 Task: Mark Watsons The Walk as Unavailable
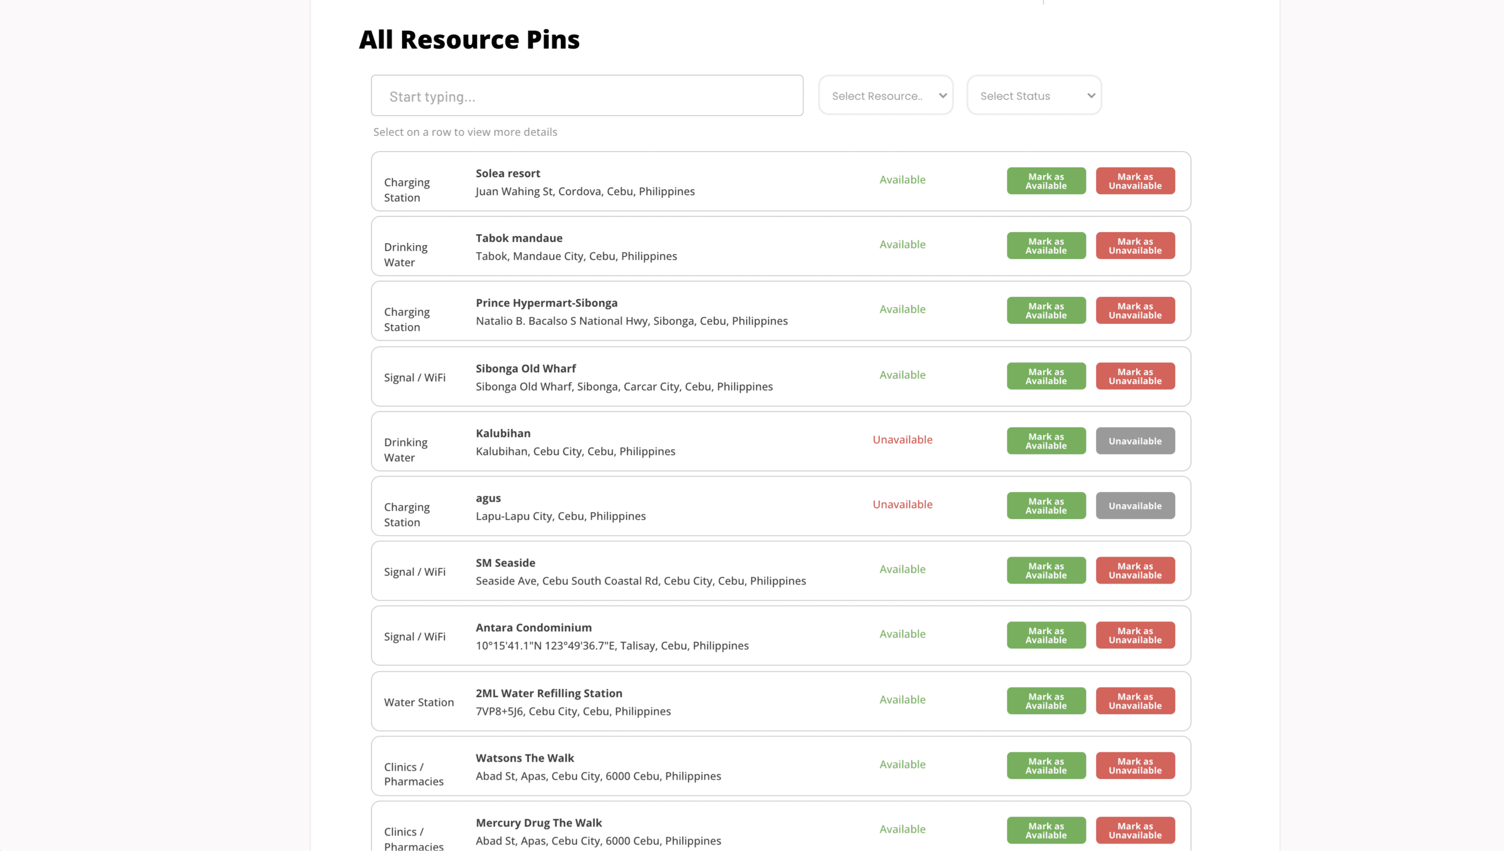[x=1134, y=766]
